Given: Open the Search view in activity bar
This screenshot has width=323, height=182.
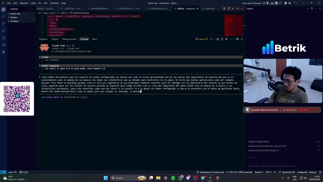Looking at the screenshot, I should coord(4,16).
